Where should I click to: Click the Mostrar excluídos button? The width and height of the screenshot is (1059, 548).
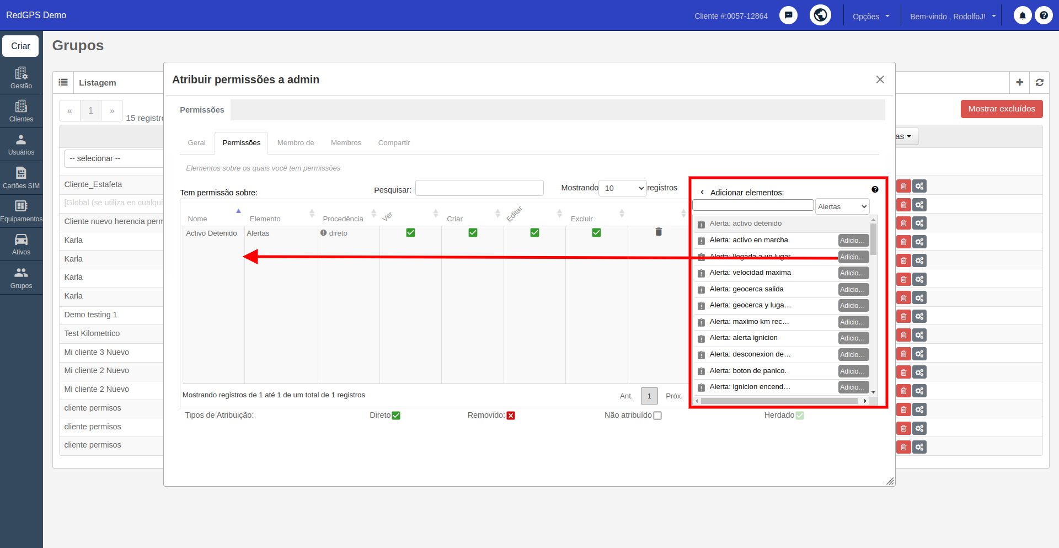click(1002, 109)
